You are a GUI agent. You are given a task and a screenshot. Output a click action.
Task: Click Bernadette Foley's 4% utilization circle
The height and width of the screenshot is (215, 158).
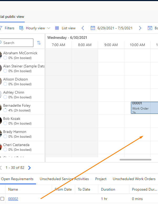pyautogui.click(x=5, y=110)
